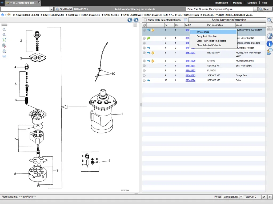The image size is (273, 204).
Task: Click the magnifier icon in right sidebar
Action: coord(270,21)
